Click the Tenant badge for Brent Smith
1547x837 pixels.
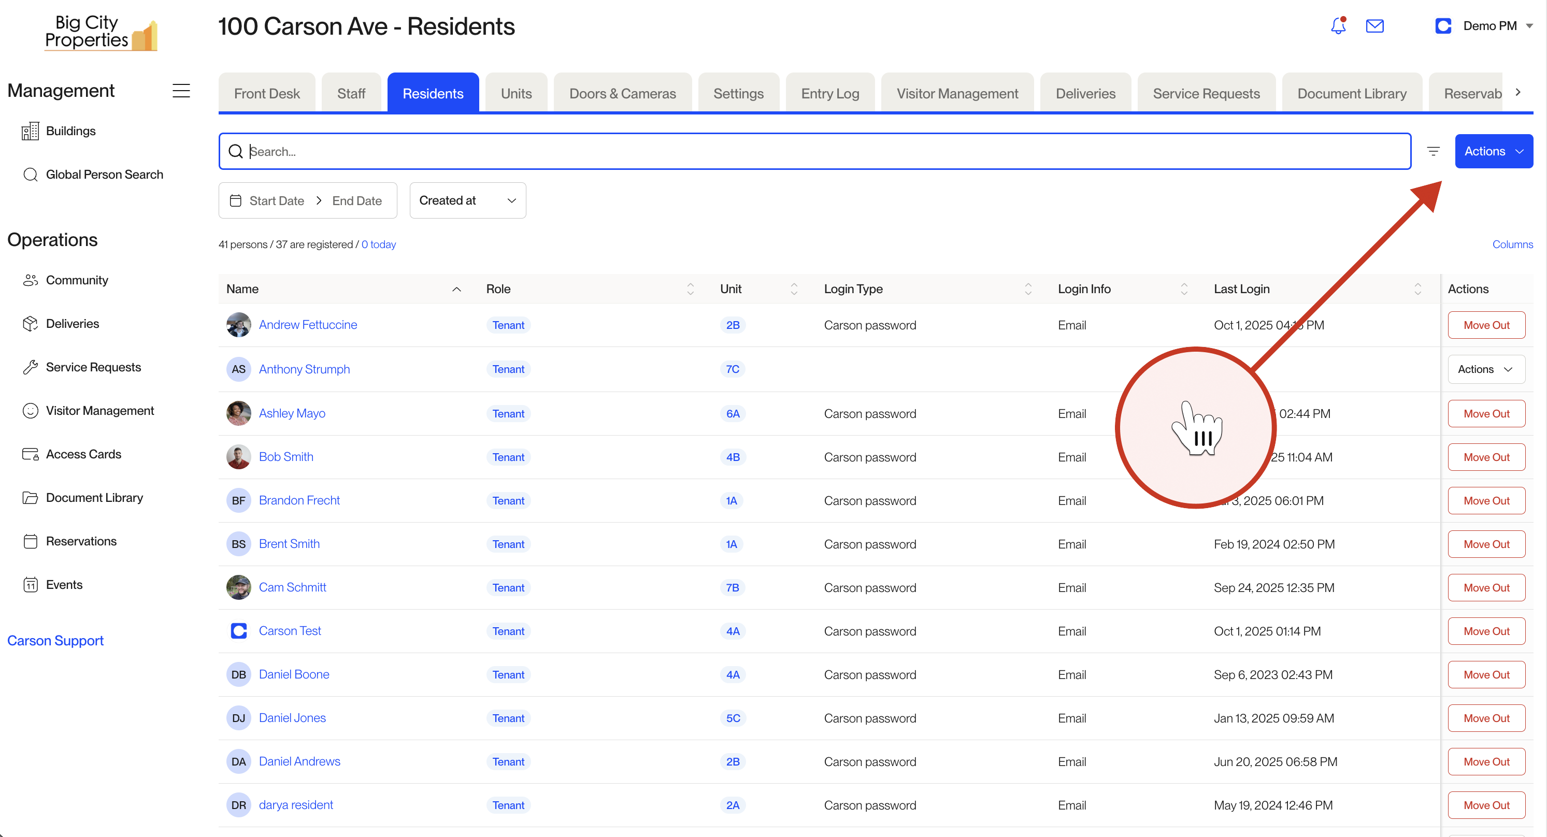coord(508,544)
